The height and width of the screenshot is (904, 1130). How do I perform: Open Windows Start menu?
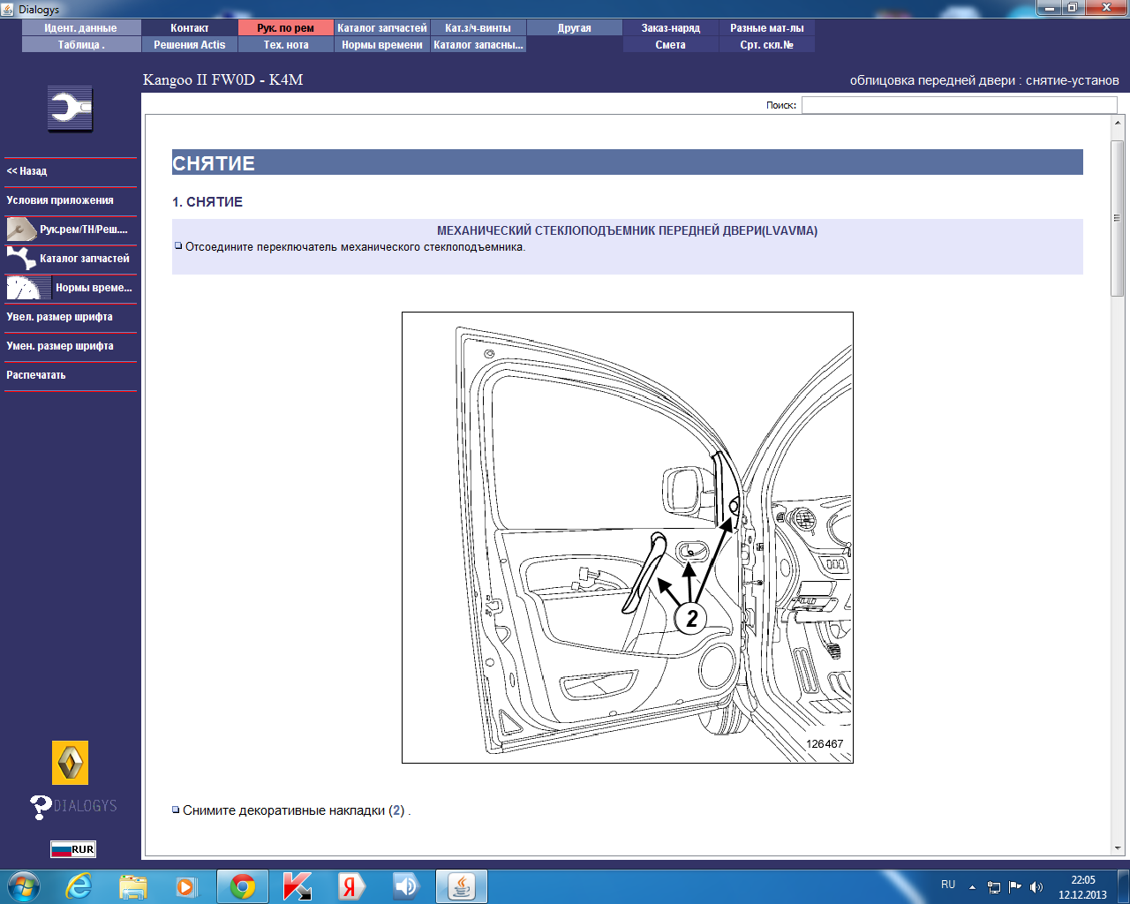[23, 886]
